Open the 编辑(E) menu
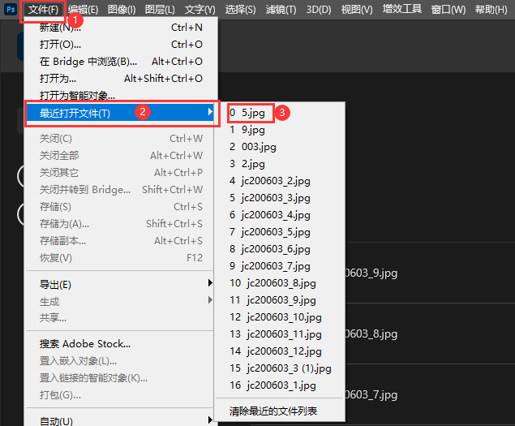Viewport: 515px width, 426px height. click(x=84, y=10)
